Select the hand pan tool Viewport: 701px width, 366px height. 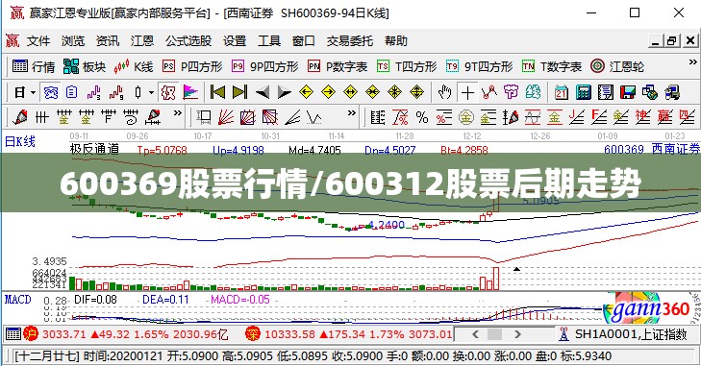coord(445,93)
